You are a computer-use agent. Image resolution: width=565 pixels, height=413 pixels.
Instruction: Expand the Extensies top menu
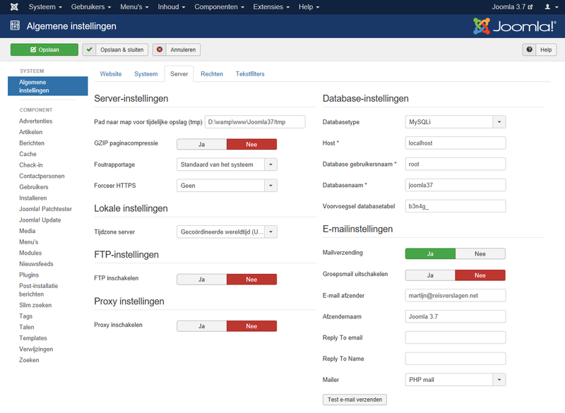click(x=271, y=7)
